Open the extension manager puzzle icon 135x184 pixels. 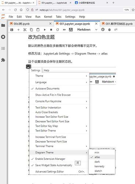(3, 60)
